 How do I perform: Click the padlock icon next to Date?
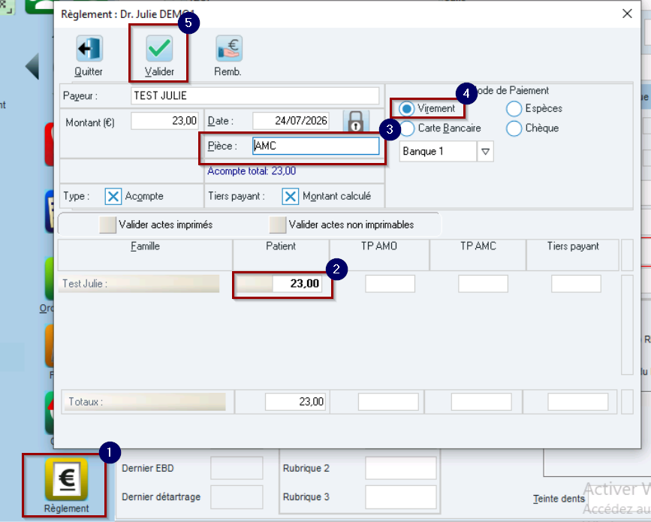click(x=356, y=121)
